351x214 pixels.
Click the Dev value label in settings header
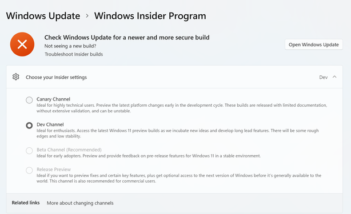point(323,77)
